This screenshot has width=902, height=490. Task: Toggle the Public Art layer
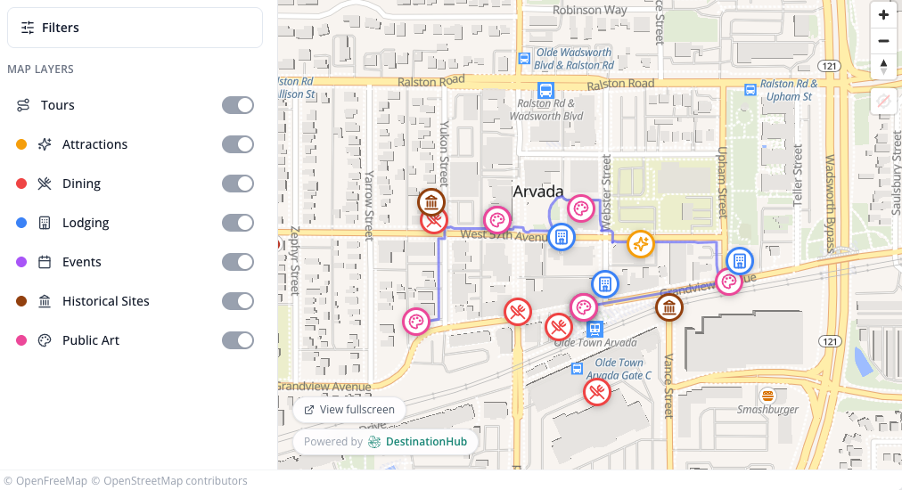click(x=238, y=340)
